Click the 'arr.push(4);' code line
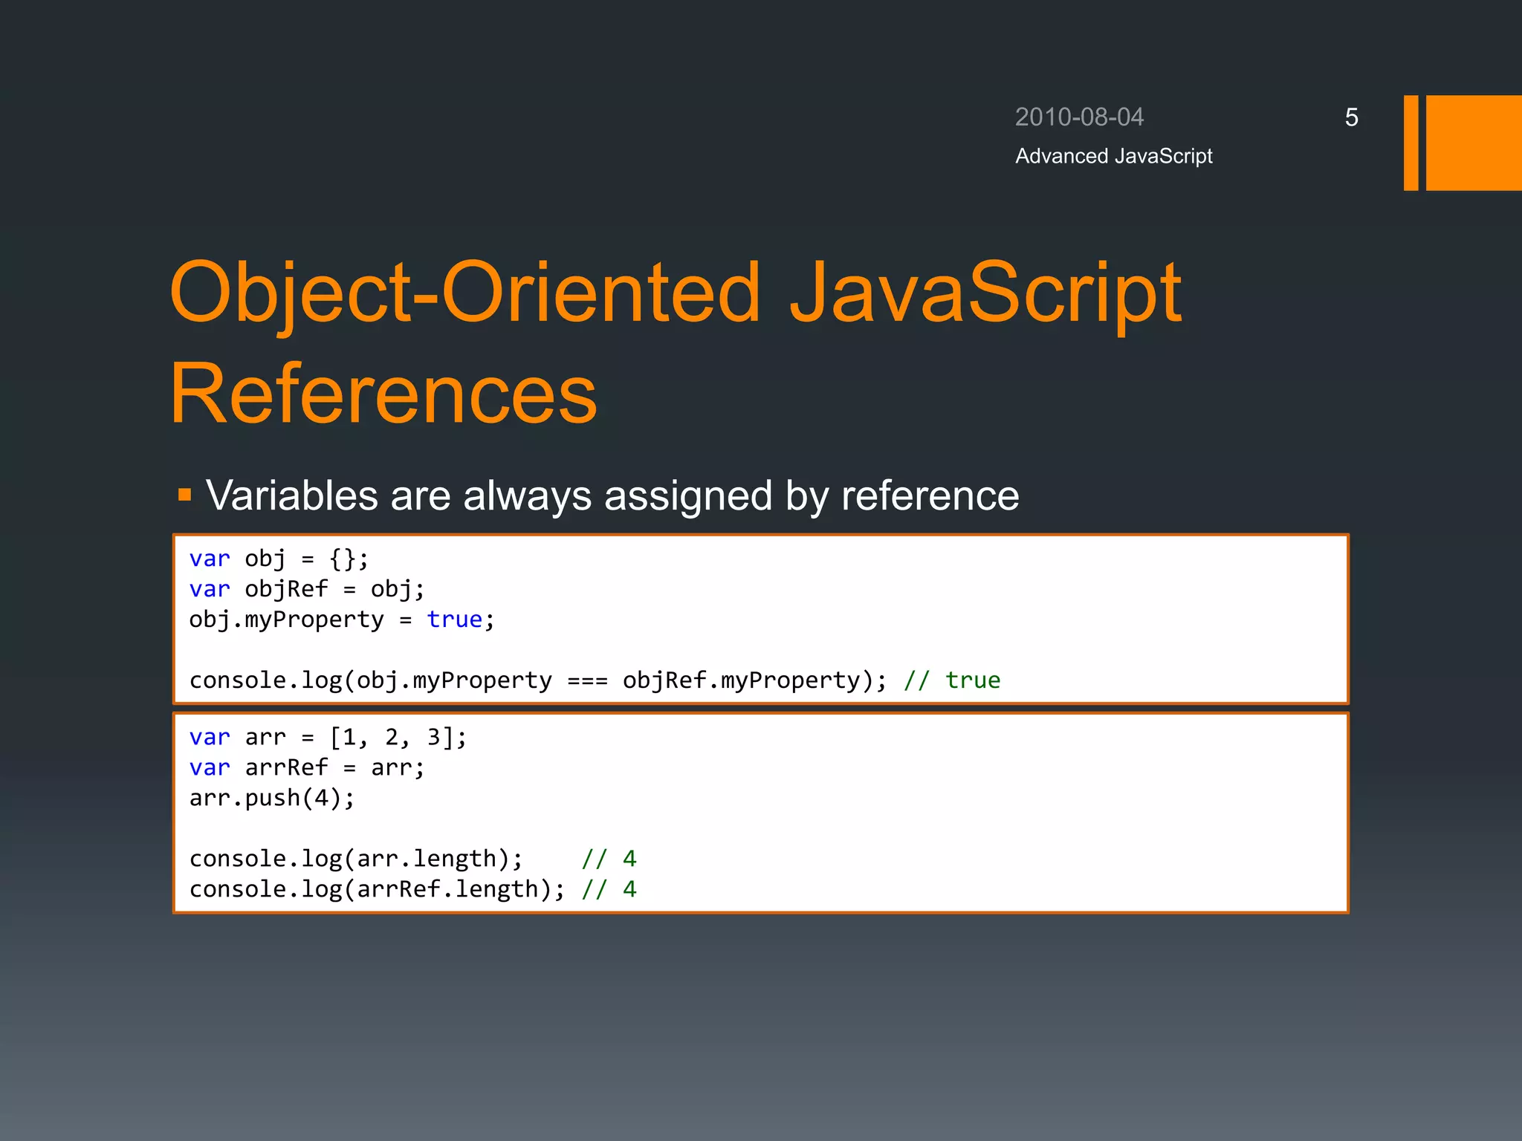 click(x=272, y=798)
